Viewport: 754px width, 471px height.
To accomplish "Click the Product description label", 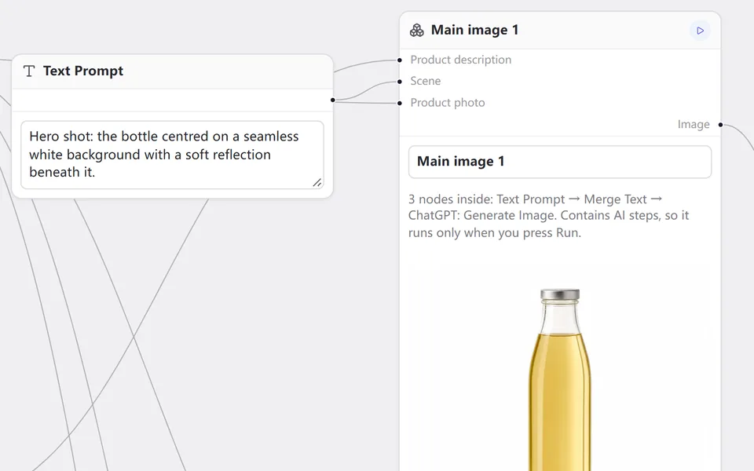I will point(461,60).
